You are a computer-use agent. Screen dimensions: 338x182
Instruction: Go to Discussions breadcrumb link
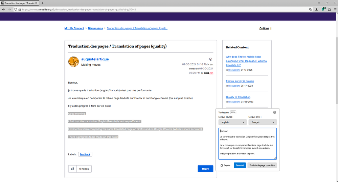point(95,28)
